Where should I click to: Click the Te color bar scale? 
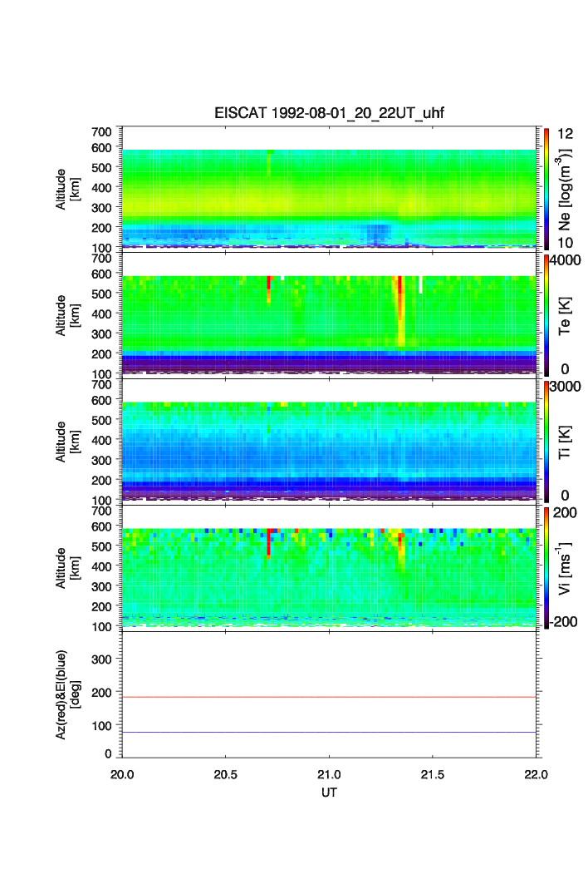pos(546,315)
